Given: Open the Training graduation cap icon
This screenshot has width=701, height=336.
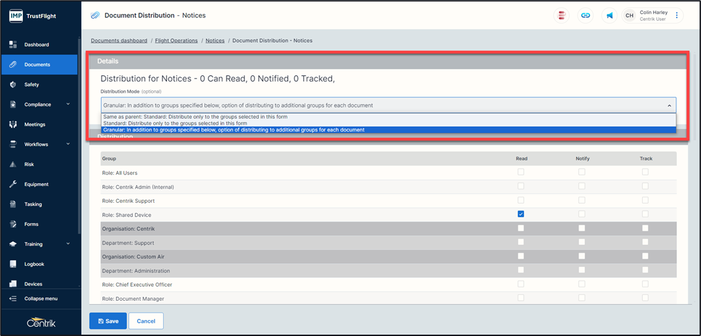Looking at the screenshot, I should (x=13, y=244).
